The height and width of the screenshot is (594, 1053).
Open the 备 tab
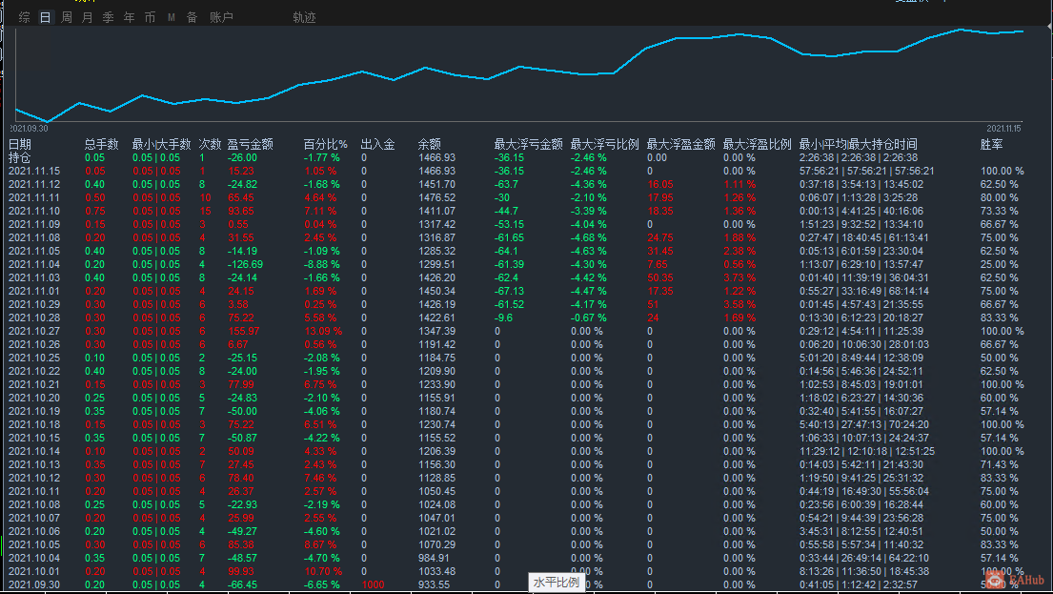point(192,17)
